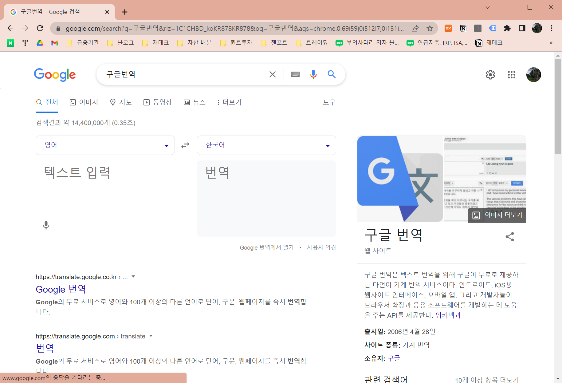The height and width of the screenshot is (383, 562).
Task: Click the 이미지 더보기 button
Action: click(x=497, y=215)
